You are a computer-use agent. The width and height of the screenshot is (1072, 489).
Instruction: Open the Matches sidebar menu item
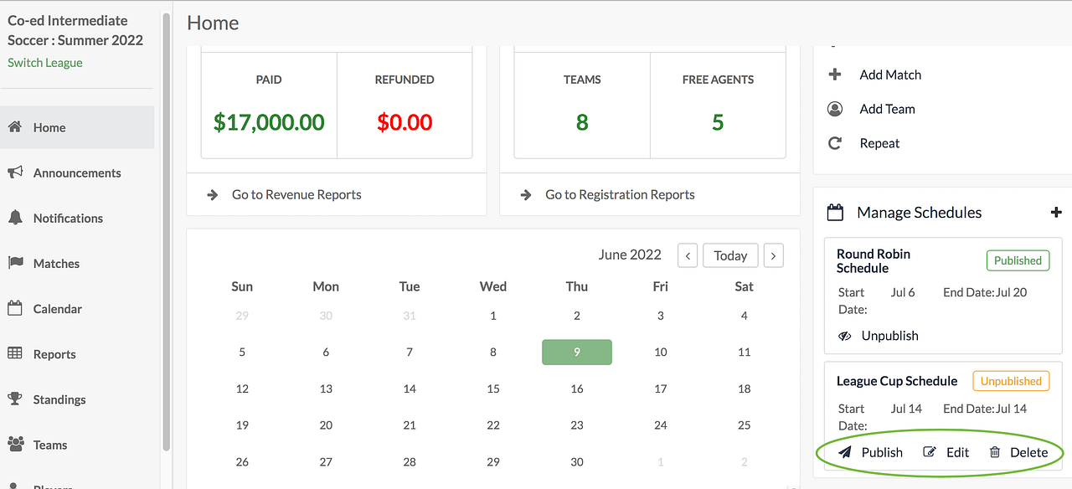click(56, 263)
